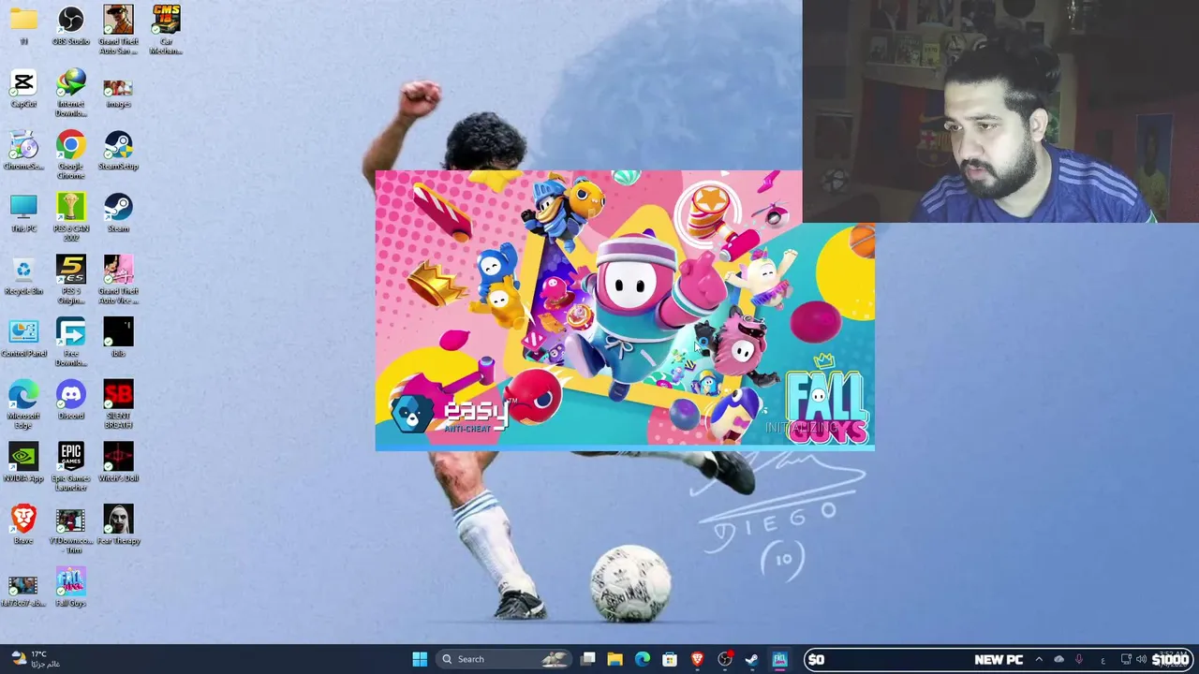Open the weather widget showing 17°C
1199x674 pixels.
pos(36,659)
